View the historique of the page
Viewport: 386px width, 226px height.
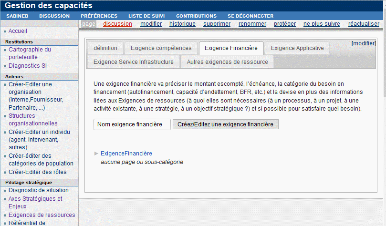click(182, 24)
